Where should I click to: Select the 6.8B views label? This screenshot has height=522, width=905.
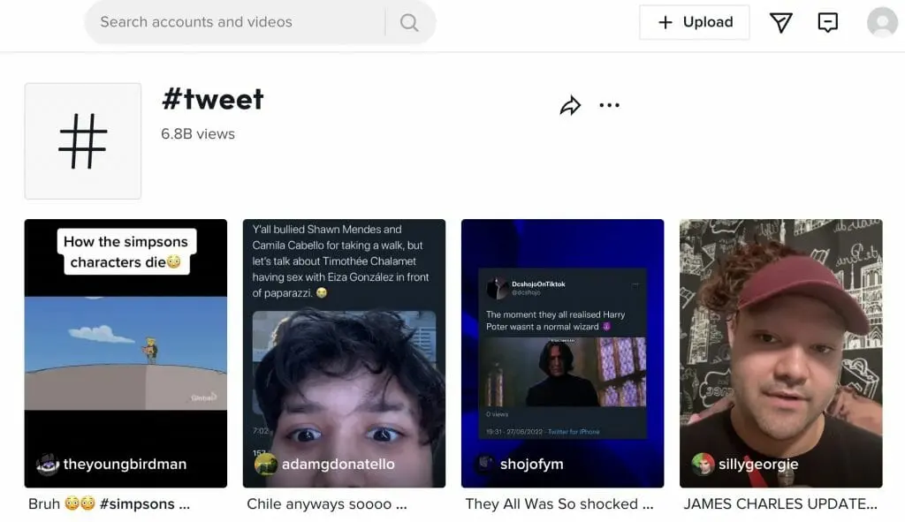(x=196, y=133)
